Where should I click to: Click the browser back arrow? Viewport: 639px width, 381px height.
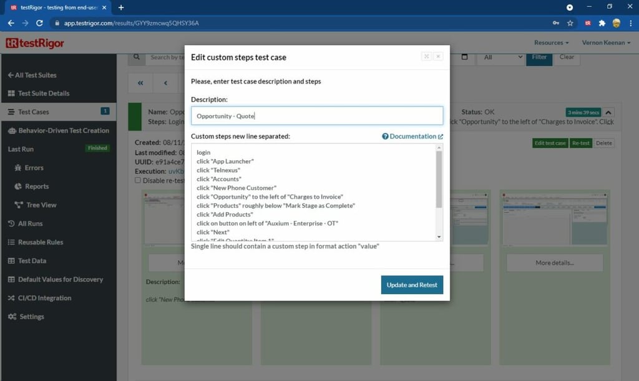[11, 23]
